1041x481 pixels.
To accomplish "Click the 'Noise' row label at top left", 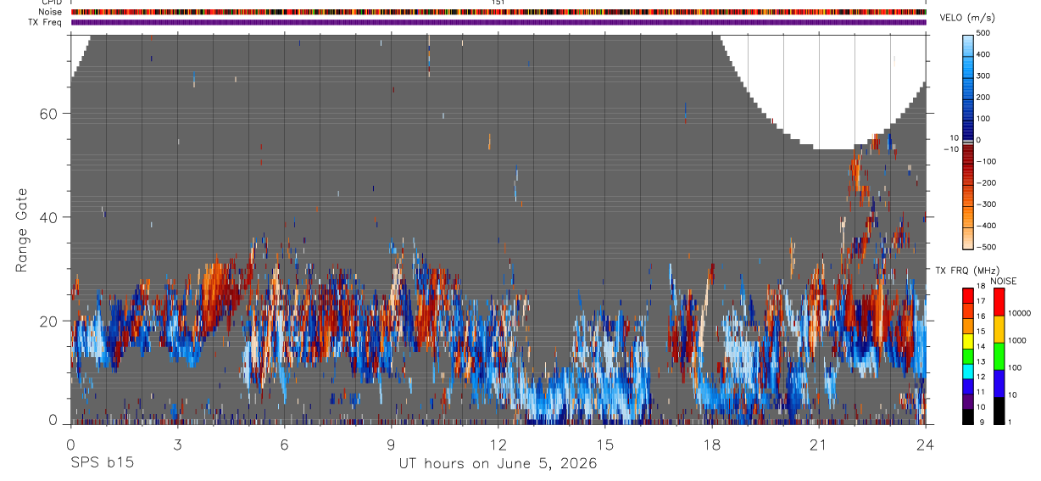I will point(50,12).
